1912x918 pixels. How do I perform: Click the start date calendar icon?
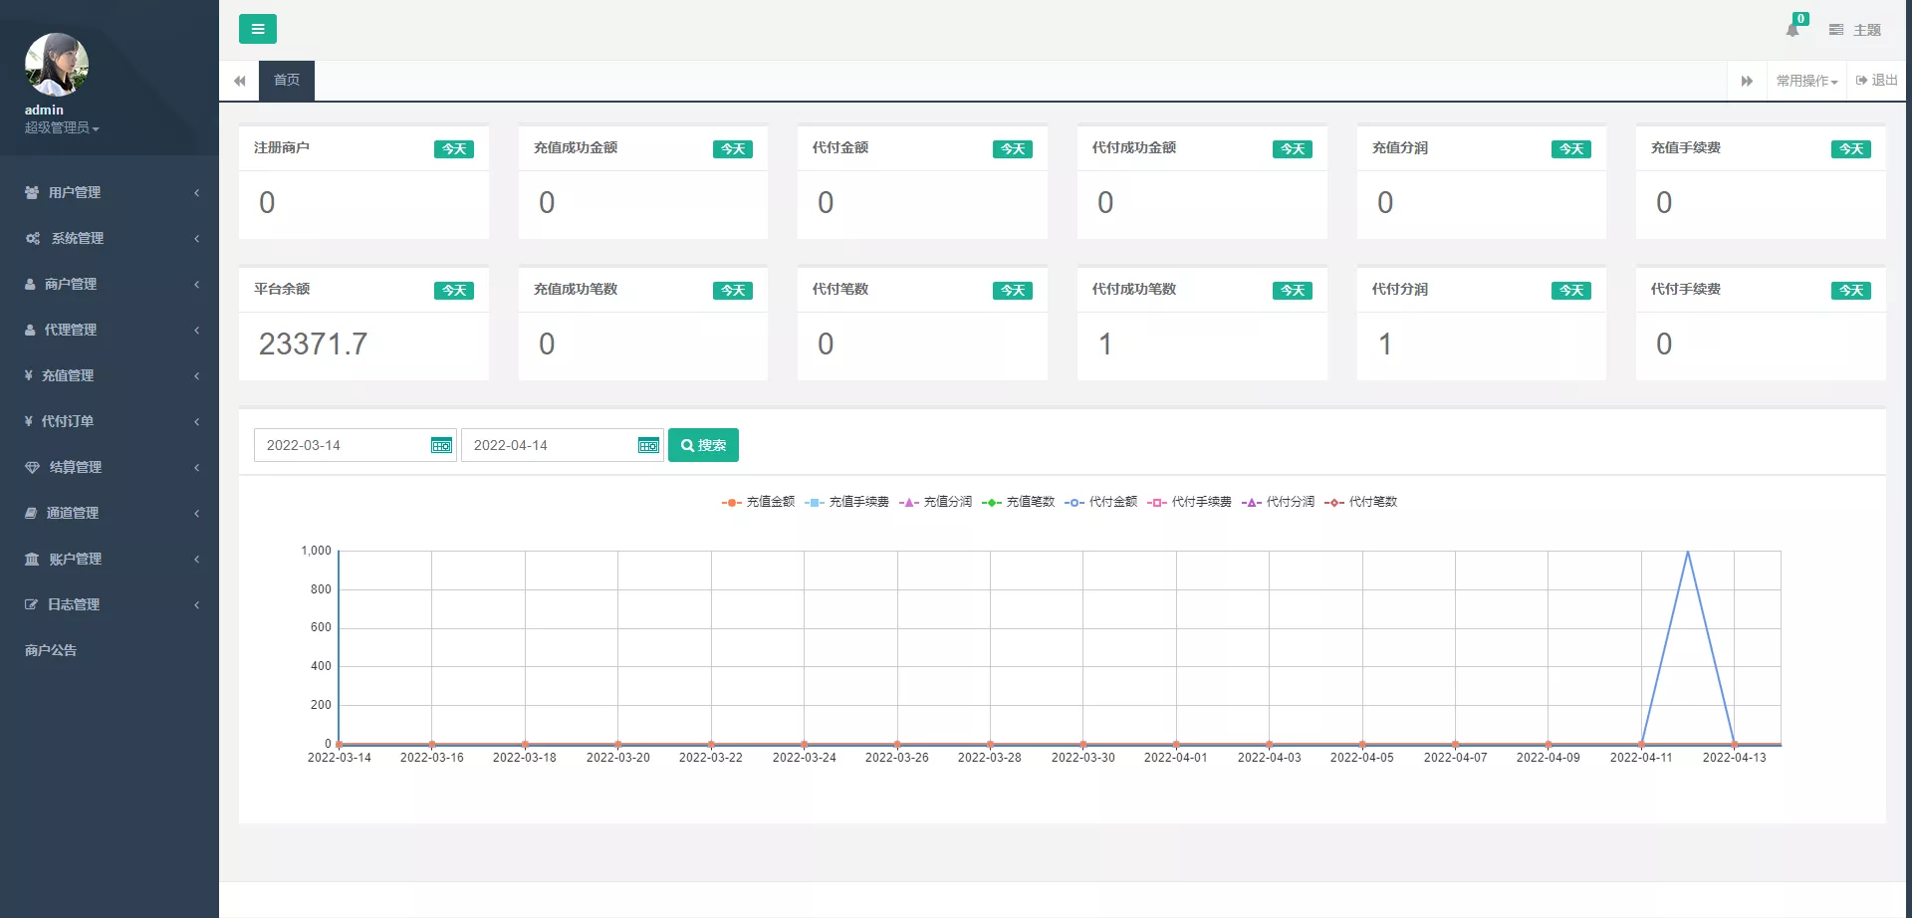pos(441,445)
